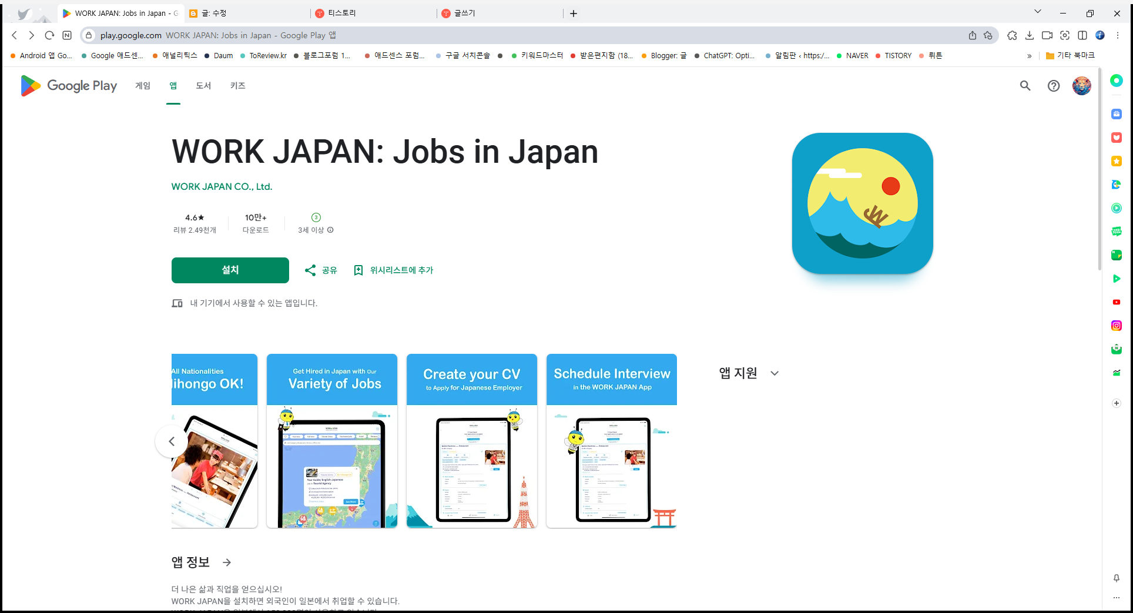Click the share icon next to the address bar
1133x613 pixels.
973,35
